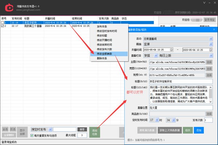Click the blue 添加 button in dialog

click(x=199, y=130)
